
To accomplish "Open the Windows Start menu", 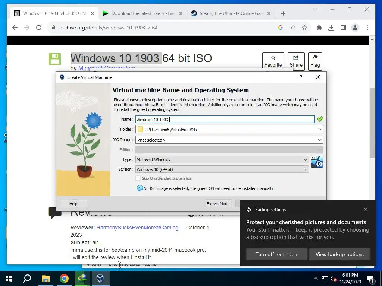I will pyautogui.click(x=9, y=279).
